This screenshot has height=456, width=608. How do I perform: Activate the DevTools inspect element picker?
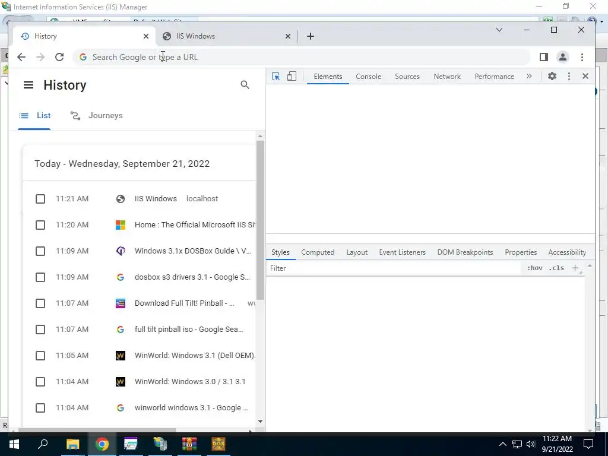pos(275,77)
